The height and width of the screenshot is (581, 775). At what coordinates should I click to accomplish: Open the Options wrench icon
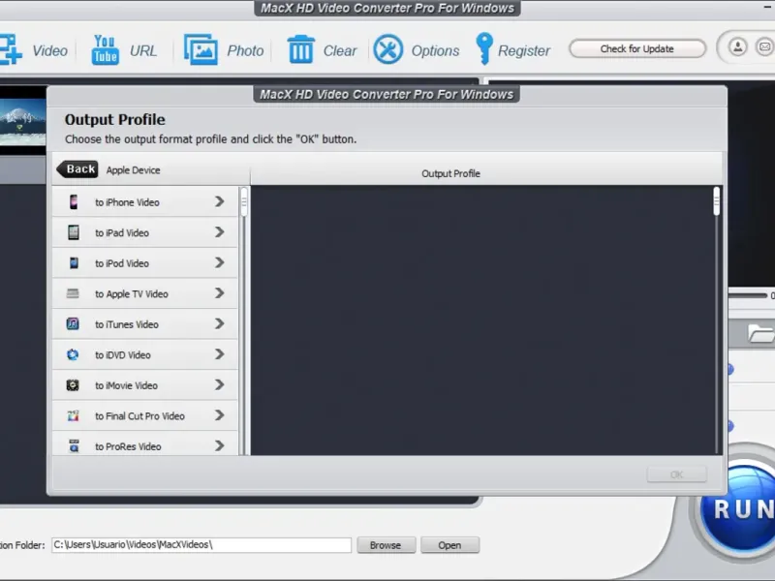tap(388, 49)
